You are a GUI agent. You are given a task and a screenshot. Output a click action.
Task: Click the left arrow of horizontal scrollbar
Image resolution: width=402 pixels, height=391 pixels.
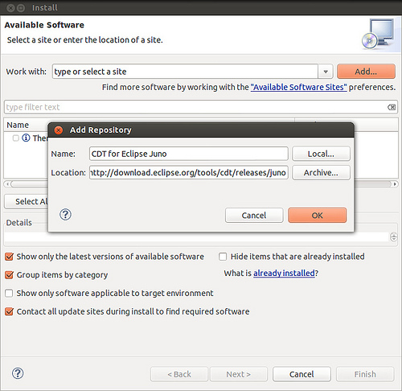[7, 184]
